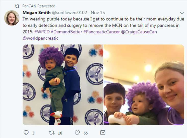Visit the @worldpancreatic mention
The image size is (187, 138).
tap(41, 38)
